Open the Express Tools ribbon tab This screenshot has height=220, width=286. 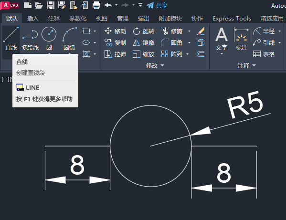pos(232,19)
